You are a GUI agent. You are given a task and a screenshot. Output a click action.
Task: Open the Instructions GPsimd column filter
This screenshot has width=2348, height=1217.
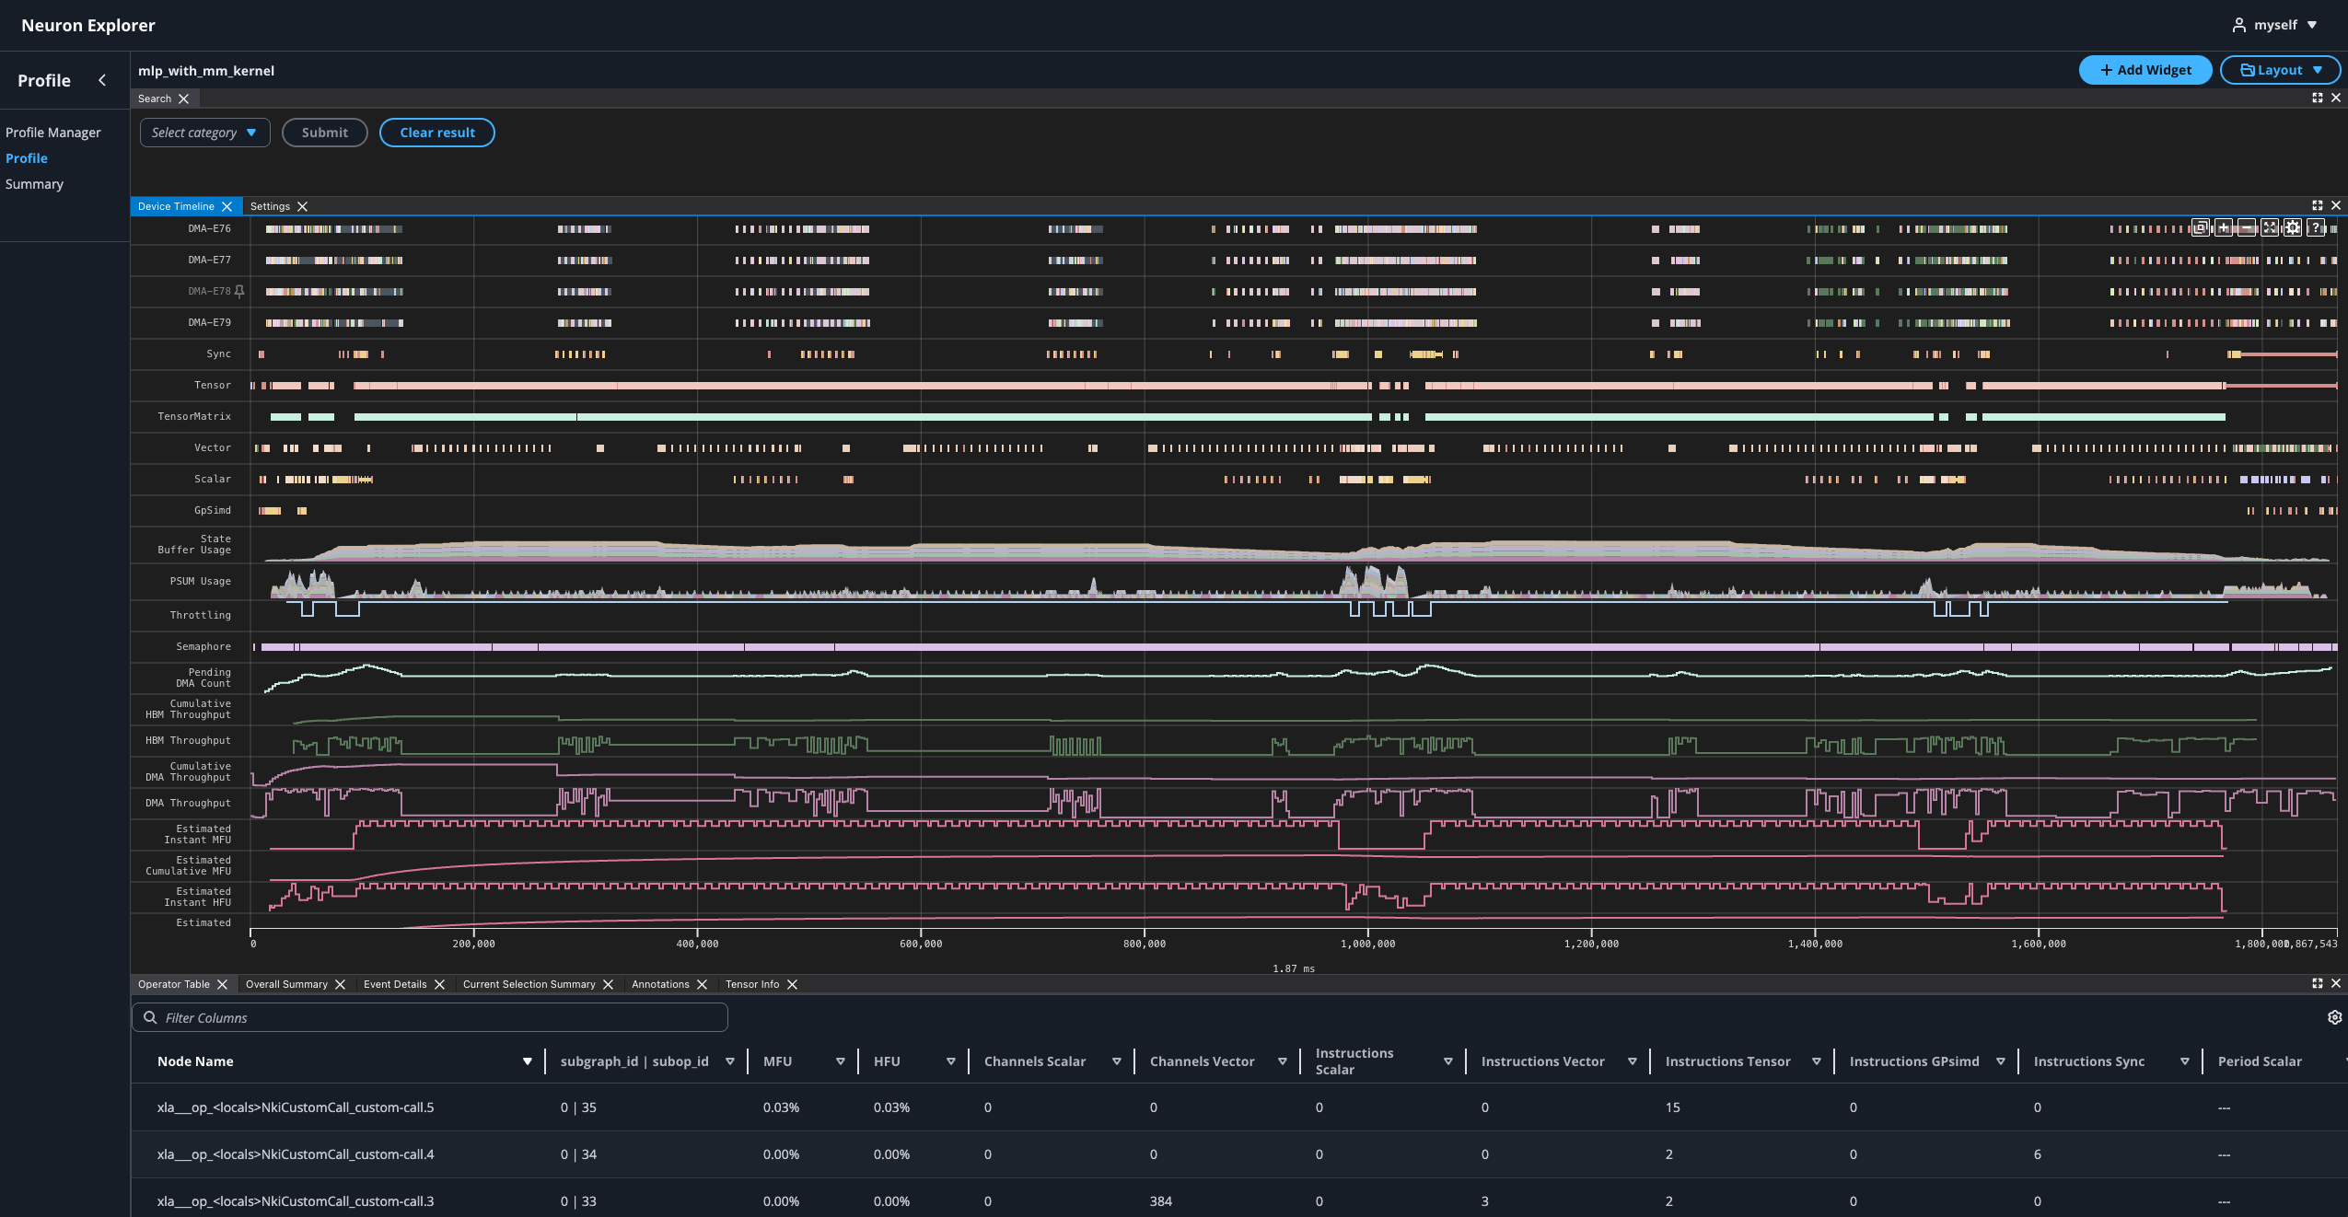tap(2001, 1061)
